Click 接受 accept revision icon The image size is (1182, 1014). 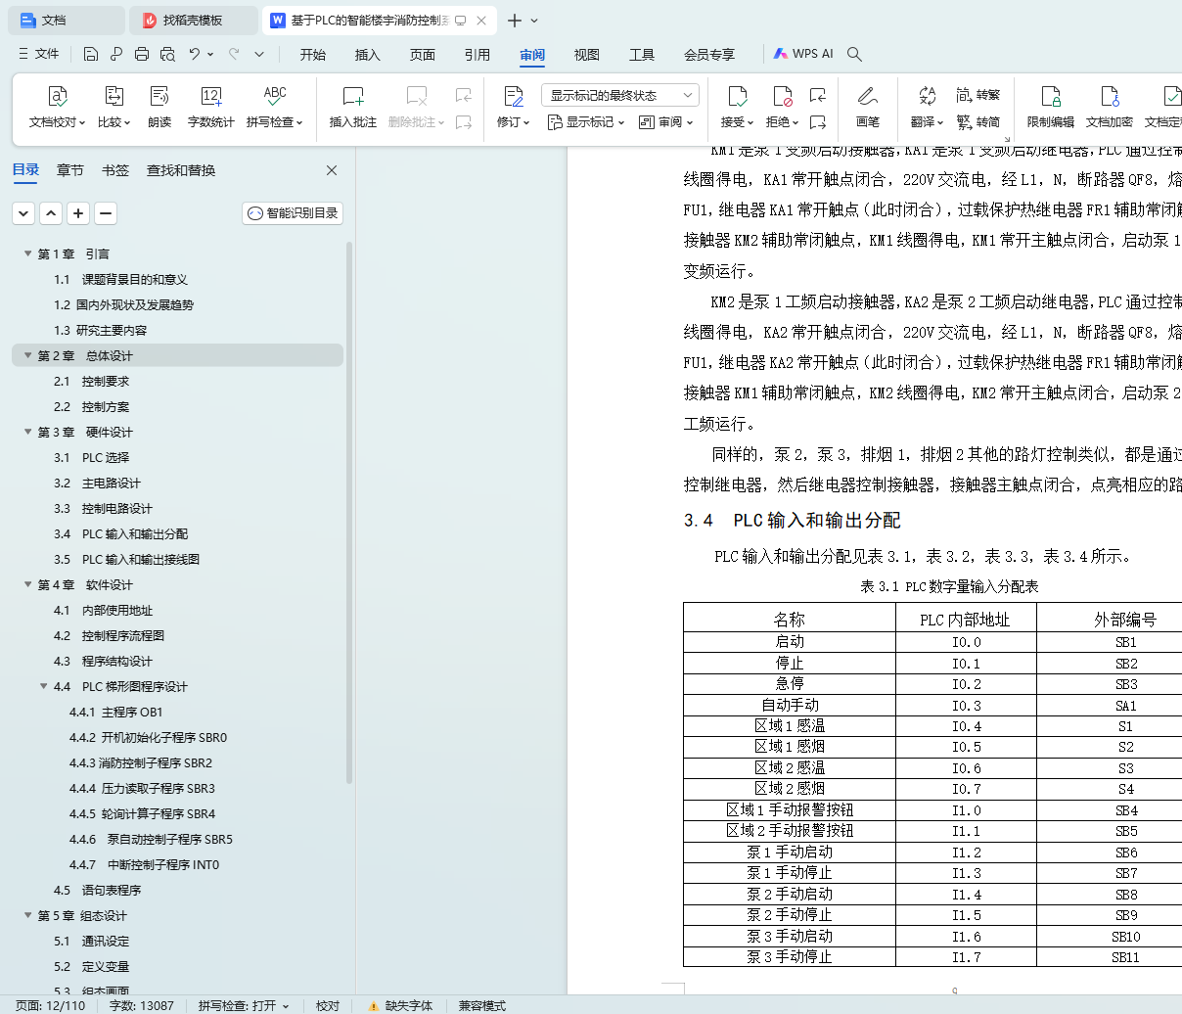737,96
